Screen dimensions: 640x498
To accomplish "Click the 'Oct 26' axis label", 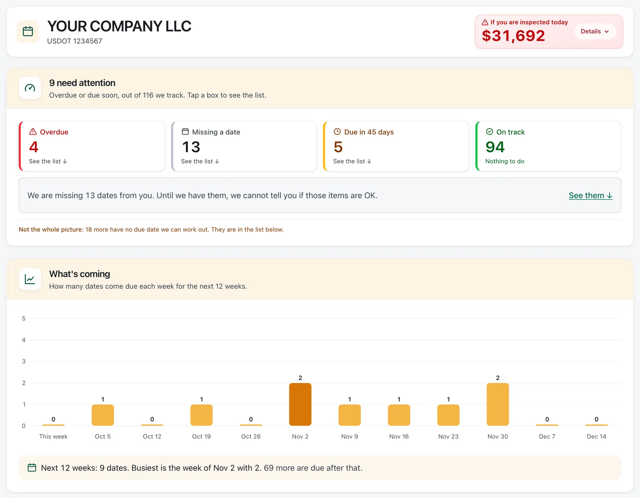I will coord(251,436).
